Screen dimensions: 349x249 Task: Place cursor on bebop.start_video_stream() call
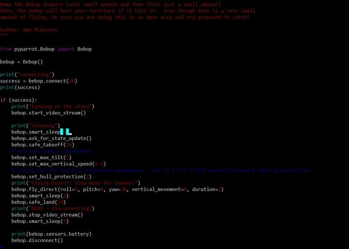click(48, 113)
